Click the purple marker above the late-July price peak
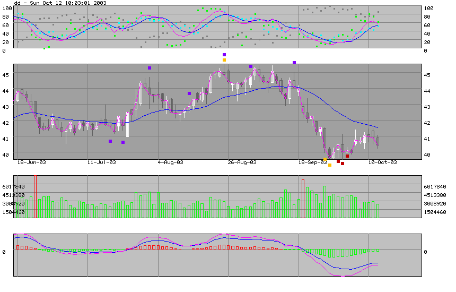 [150, 68]
